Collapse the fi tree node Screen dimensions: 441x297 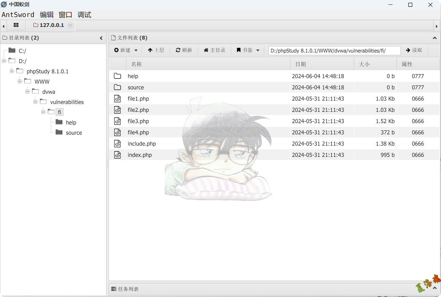43,112
